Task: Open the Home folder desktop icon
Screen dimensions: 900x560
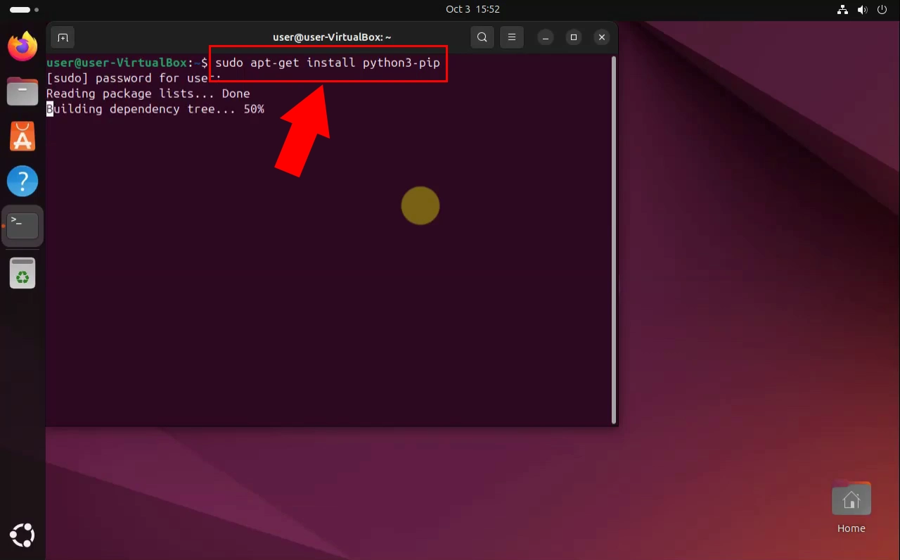Action: click(x=851, y=507)
